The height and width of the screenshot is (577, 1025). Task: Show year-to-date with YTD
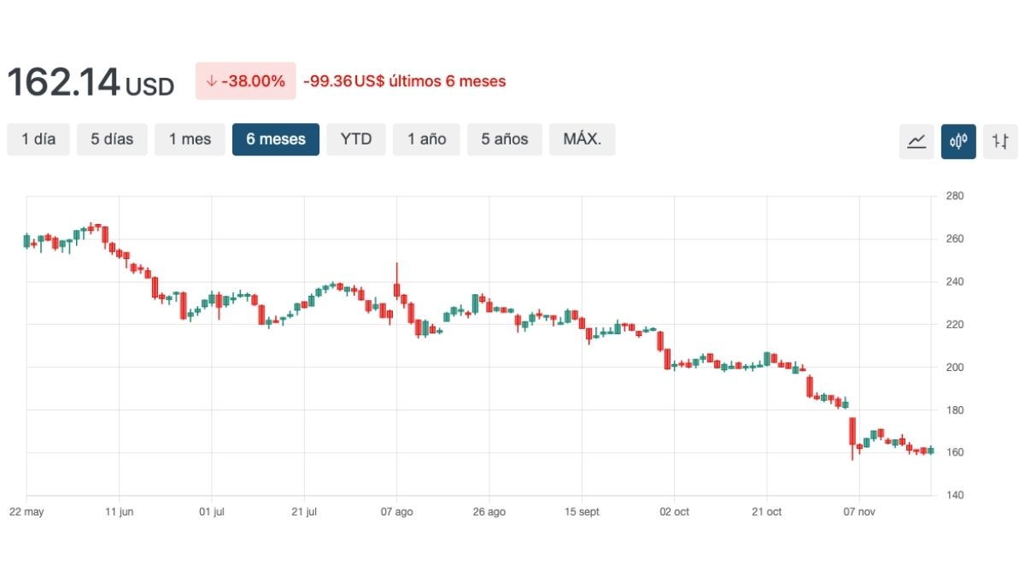click(356, 139)
